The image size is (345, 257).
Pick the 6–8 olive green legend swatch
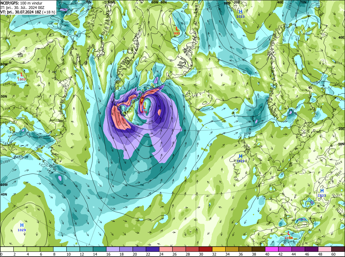(47, 249)
